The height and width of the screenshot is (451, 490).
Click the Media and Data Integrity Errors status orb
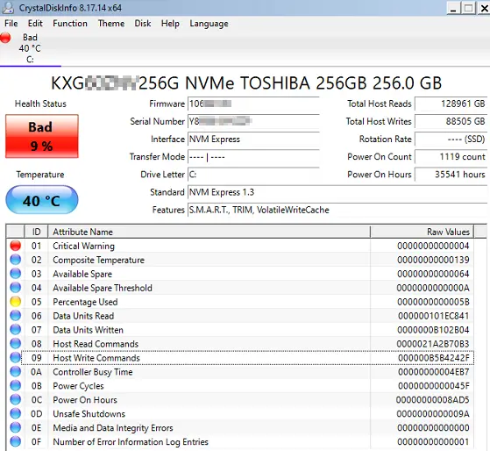[x=15, y=427]
